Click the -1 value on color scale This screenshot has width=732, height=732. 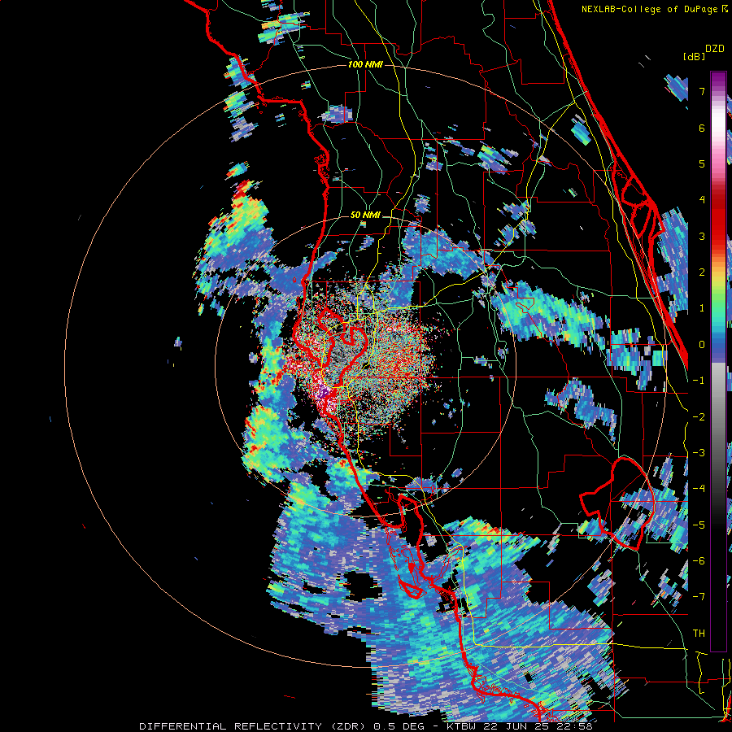[x=699, y=381]
